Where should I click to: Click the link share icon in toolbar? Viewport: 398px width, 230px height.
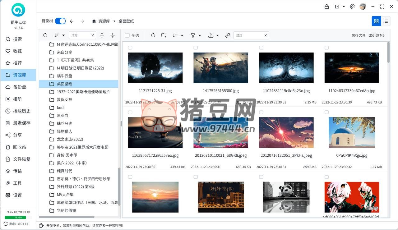(x=228, y=35)
